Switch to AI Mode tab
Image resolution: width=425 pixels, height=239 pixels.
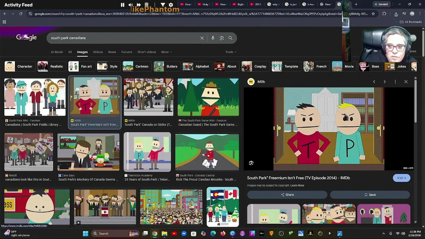tap(57, 52)
